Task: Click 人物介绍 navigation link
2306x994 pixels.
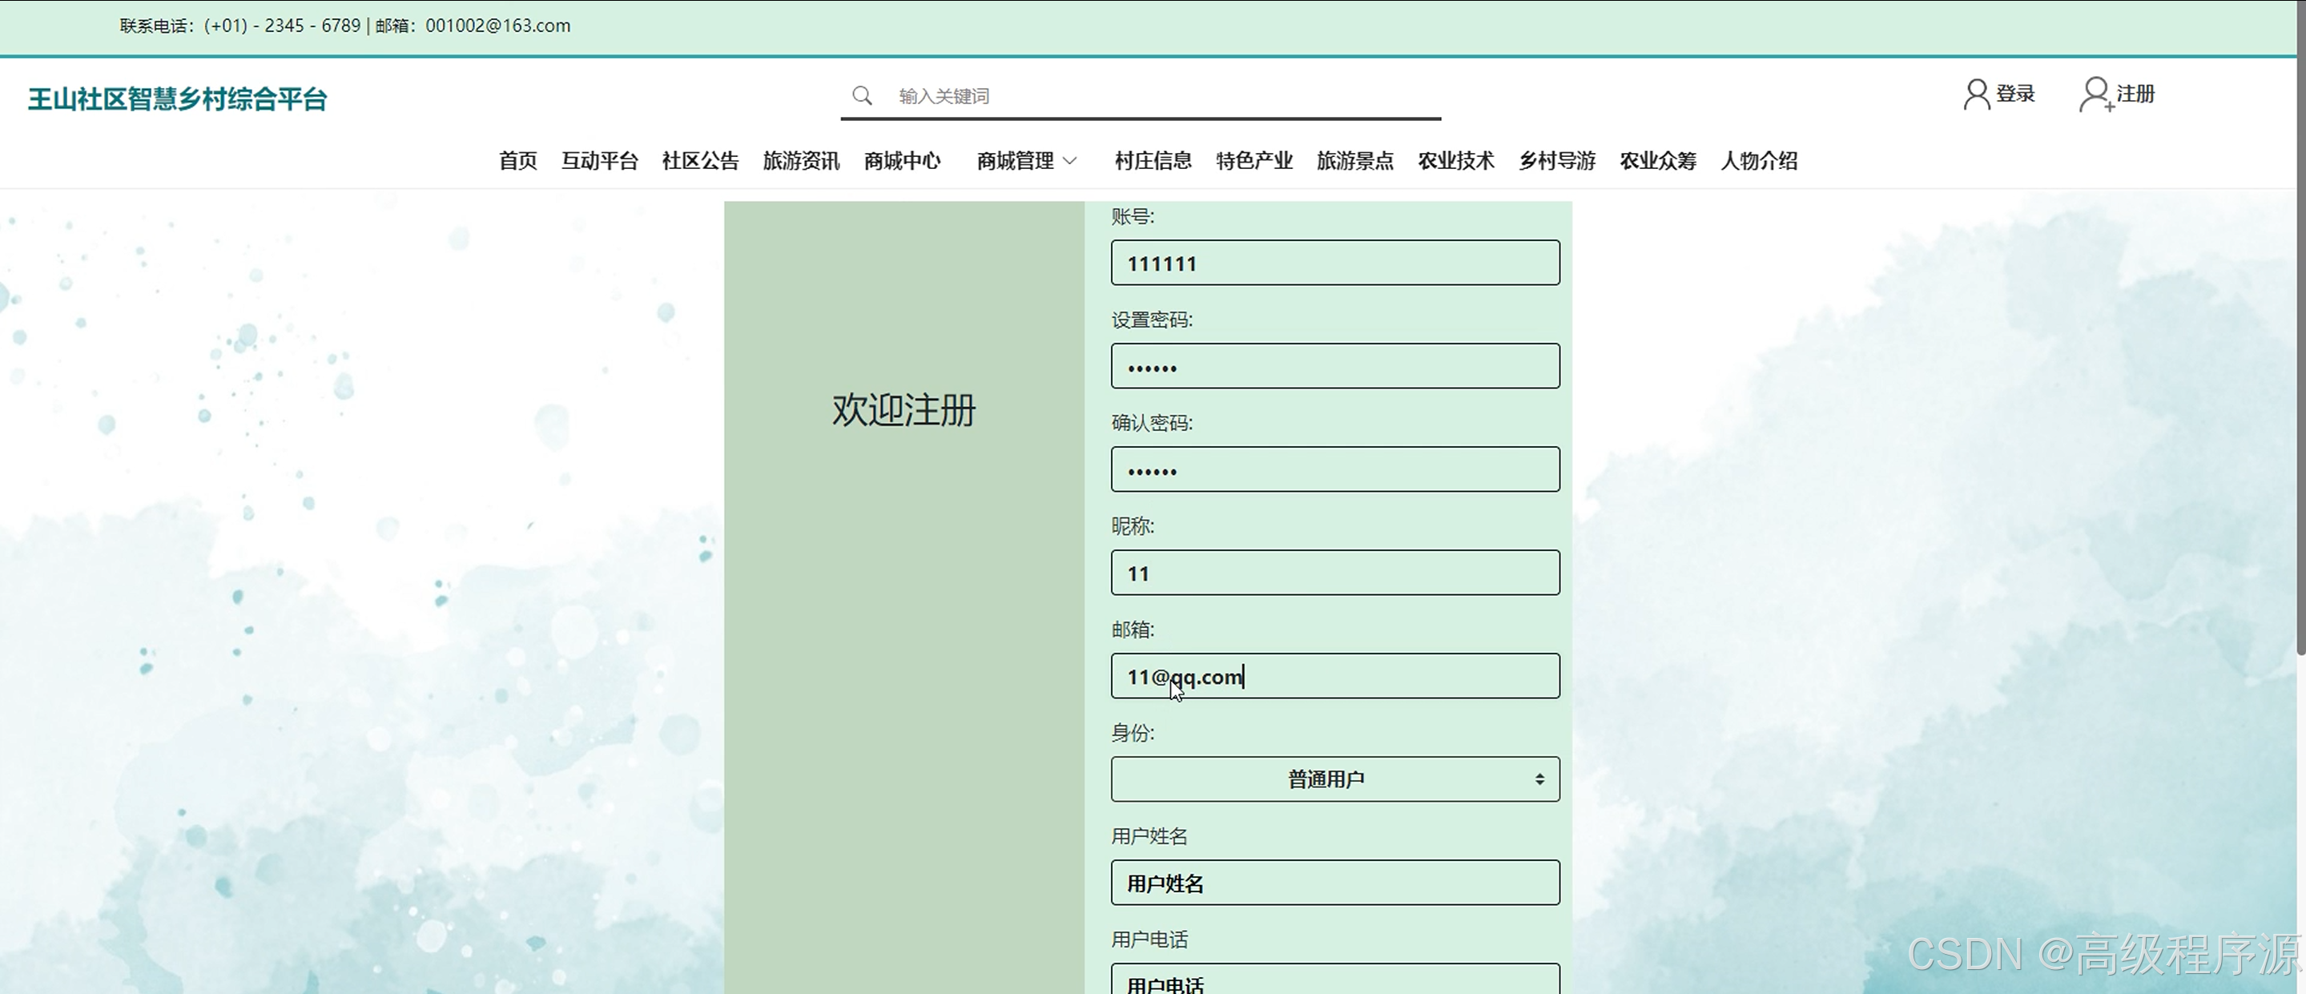Action: [1759, 161]
